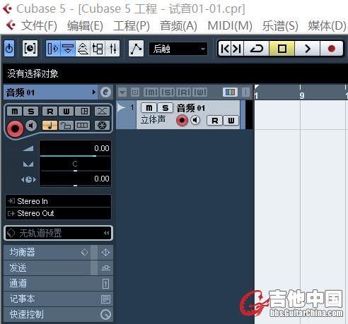Go to next marker transport button
Image resolution: width=348 pixels, height=324 pixels.
(x=238, y=49)
